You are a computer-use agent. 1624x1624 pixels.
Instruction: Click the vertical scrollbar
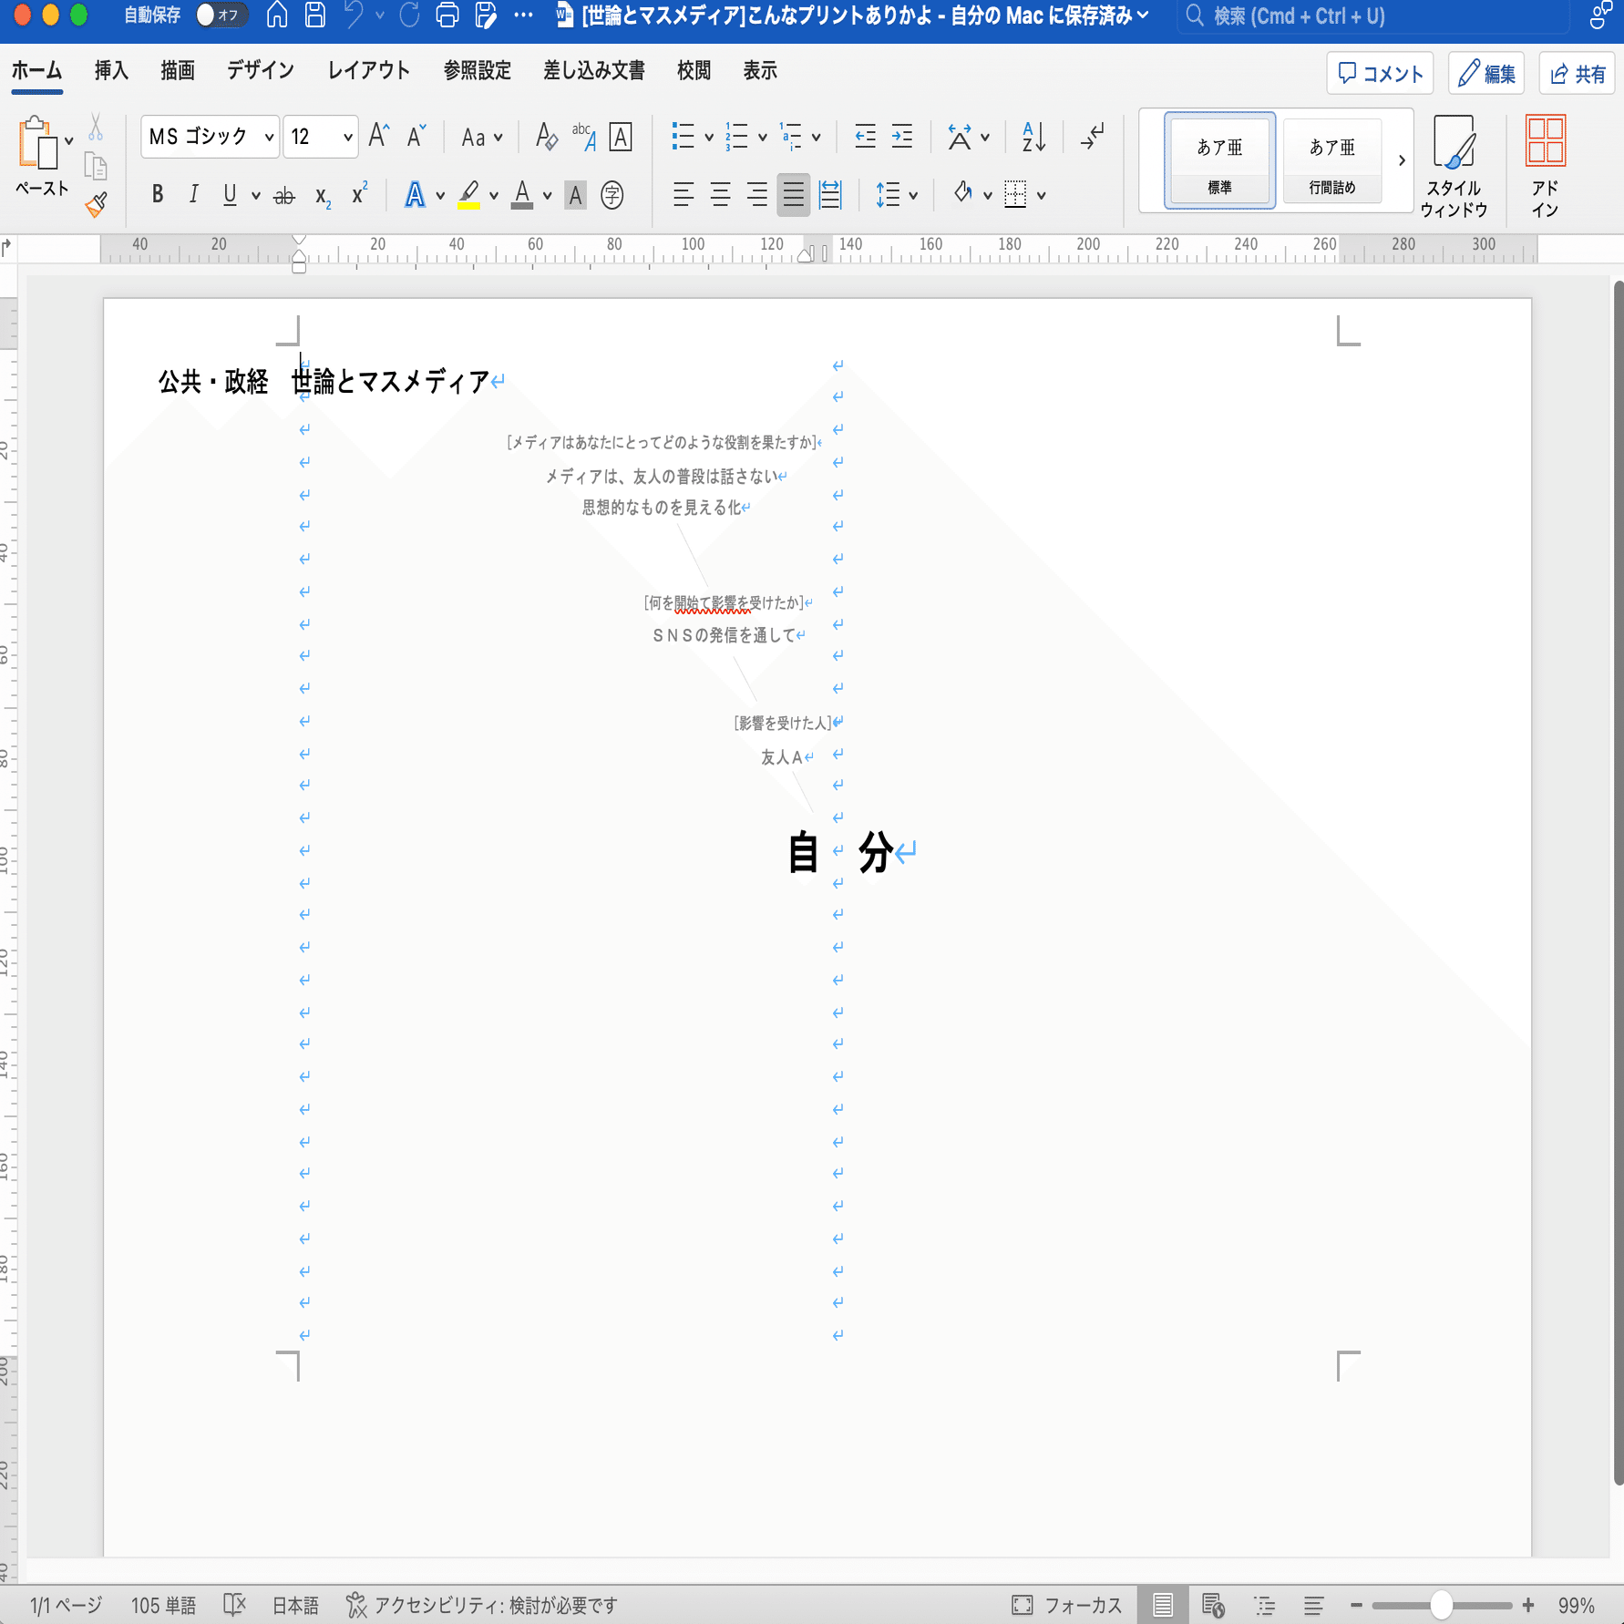pos(1618,884)
